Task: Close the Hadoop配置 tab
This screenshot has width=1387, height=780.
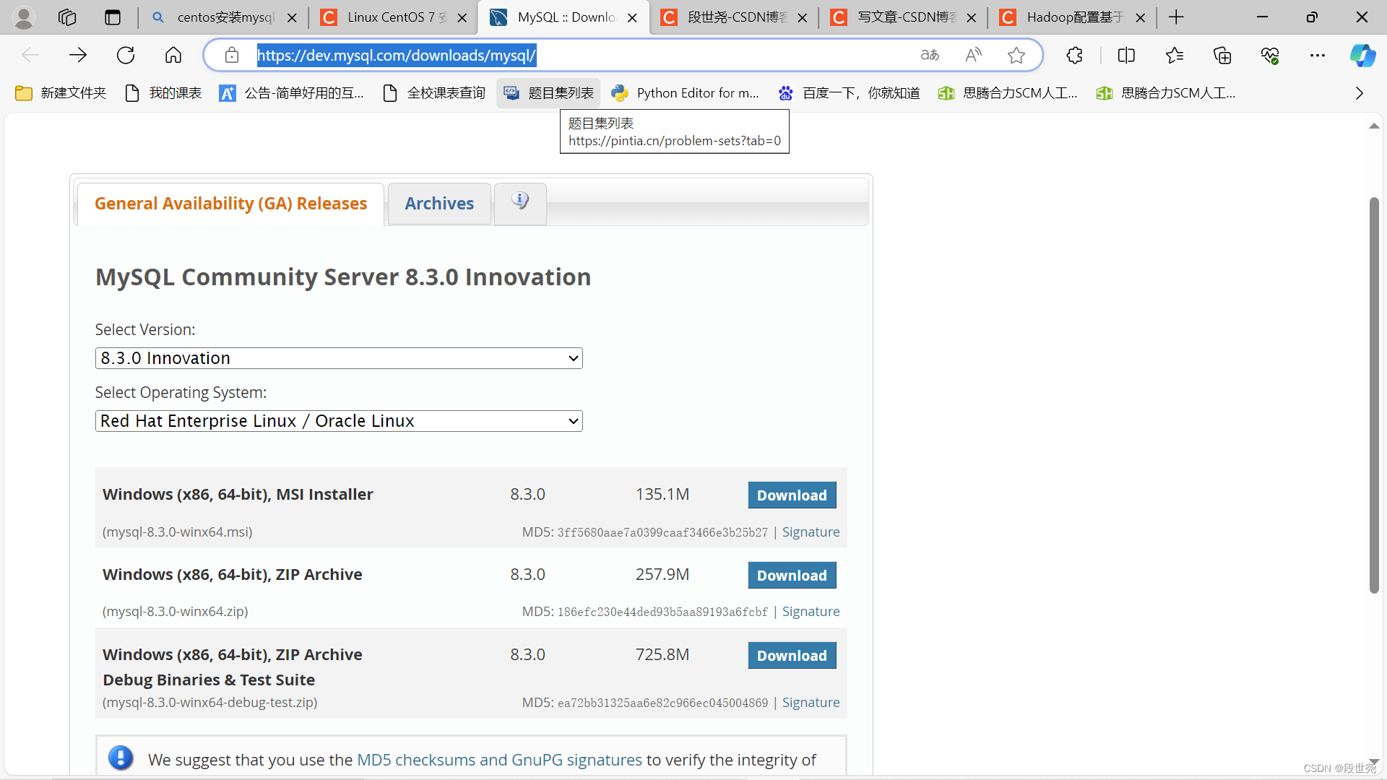Action: point(1141,17)
